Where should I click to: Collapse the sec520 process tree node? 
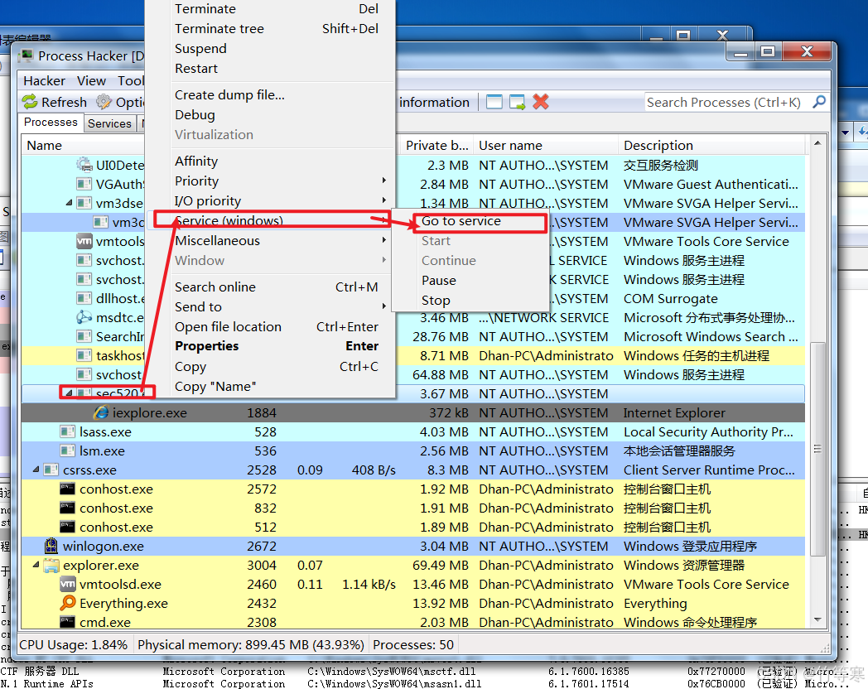click(x=68, y=393)
